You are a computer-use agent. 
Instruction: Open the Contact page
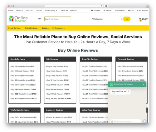pyautogui.click(x=39, y=11)
